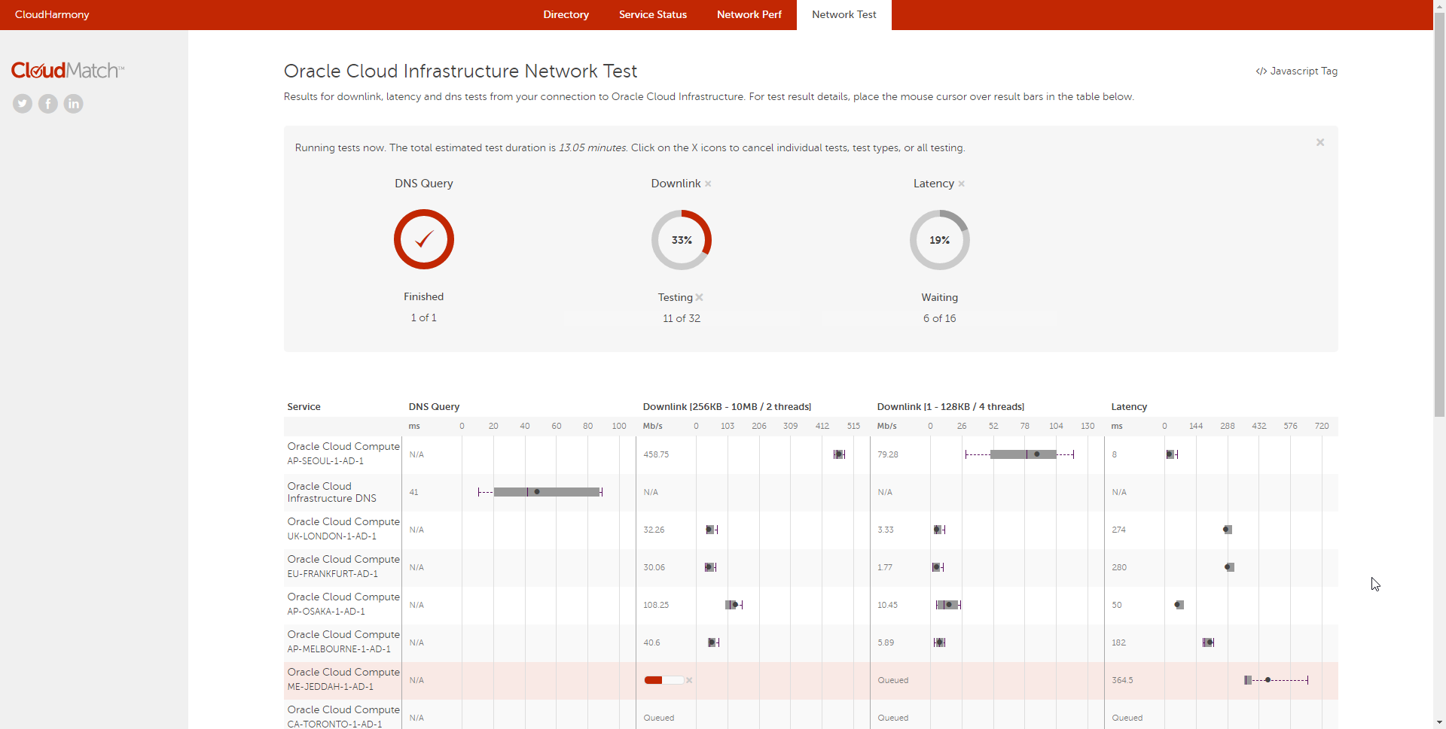Open Oracle Cloud Infrastructure DNS service
The height and width of the screenshot is (729, 1446).
click(332, 492)
